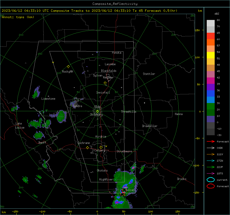Select the bright red swatch in dBZ scale
Image resolution: width=230 pixels, height=215 pixels.
[x=211, y=36]
